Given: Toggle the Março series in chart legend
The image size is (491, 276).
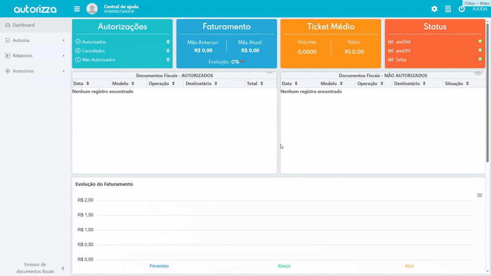Looking at the screenshot, I should tap(284, 266).
